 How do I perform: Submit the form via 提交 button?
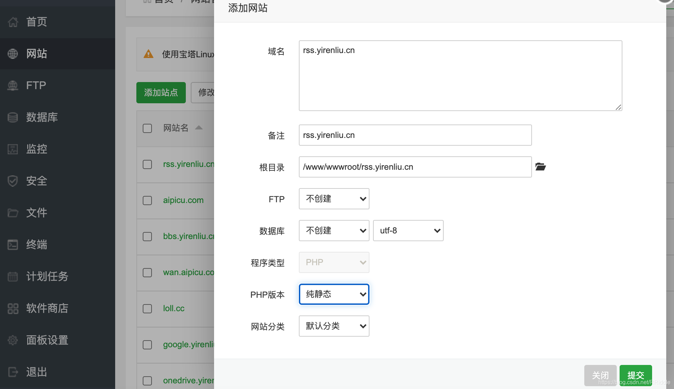pos(635,375)
